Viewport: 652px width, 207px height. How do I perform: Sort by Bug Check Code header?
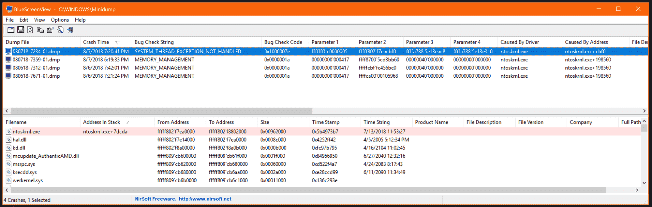click(285, 42)
